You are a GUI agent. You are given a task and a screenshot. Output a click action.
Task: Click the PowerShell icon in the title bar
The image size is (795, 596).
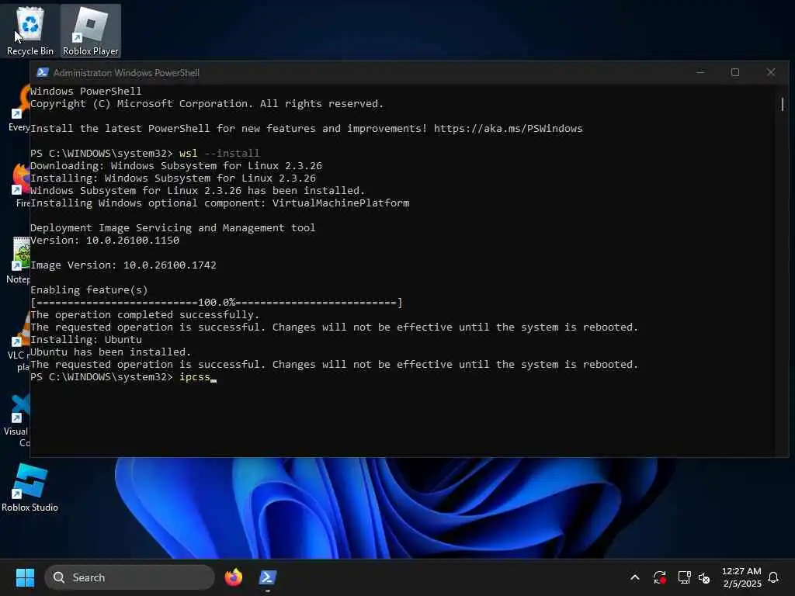(43, 72)
